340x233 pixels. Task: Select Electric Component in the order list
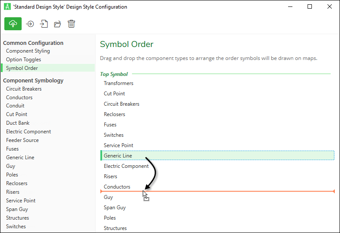[126, 166]
